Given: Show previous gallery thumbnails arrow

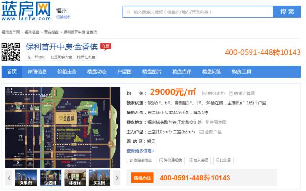Looking at the screenshot, I should point(9,178).
